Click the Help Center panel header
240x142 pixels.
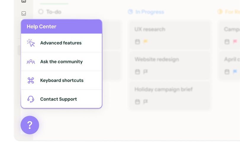(x=62, y=27)
